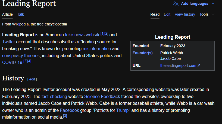Follow the Science Feedback link
Screen dimensions: 222x124
click(x=102, y=96)
